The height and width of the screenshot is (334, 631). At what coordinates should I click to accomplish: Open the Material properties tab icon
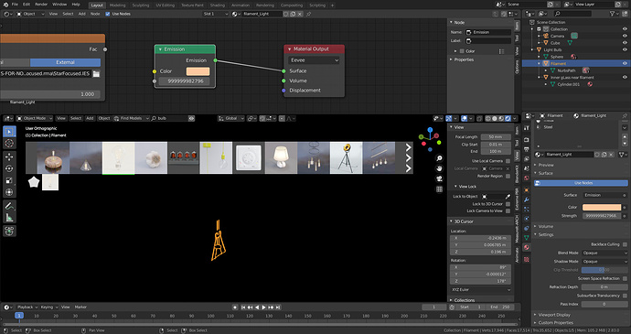[527, 247]
